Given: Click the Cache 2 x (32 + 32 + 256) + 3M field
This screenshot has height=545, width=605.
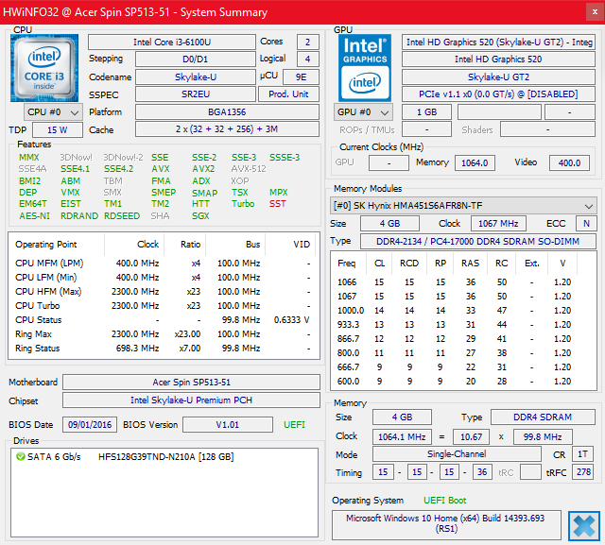Looking at the screenshot, I should (x=227, y=129).
